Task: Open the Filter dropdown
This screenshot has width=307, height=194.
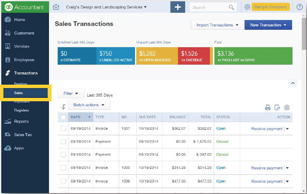Action: tap(71, 93)
